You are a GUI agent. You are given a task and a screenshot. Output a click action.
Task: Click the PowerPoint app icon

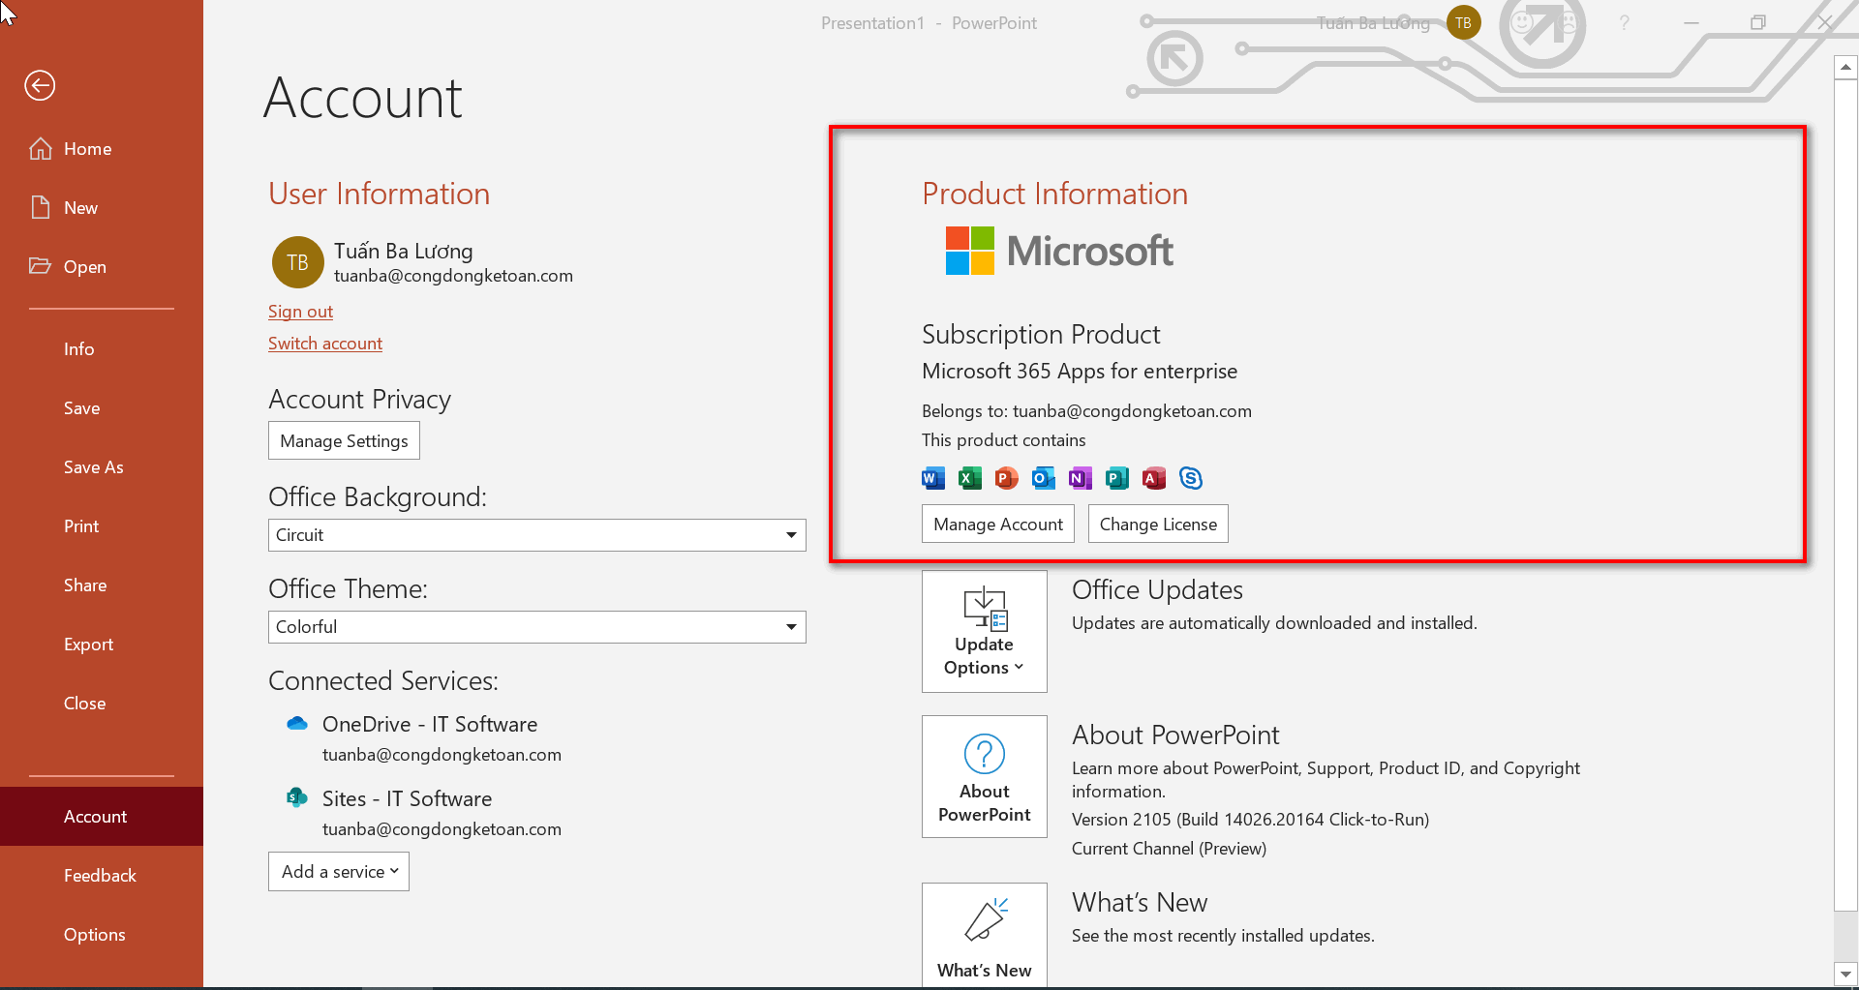click(1007, 478)
